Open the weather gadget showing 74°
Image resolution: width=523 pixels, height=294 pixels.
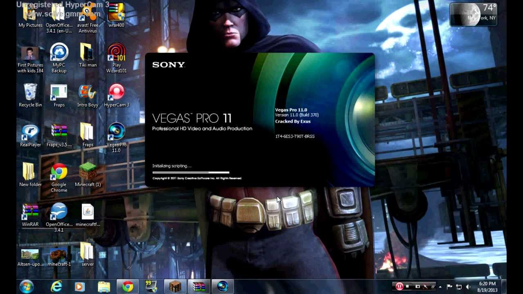coord(474,14)
